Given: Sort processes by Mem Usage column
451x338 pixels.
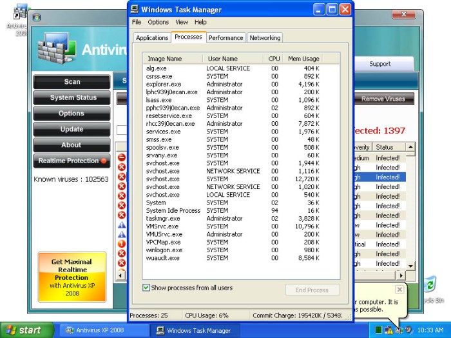Looking at the screenshot, I should coord(303,59).
